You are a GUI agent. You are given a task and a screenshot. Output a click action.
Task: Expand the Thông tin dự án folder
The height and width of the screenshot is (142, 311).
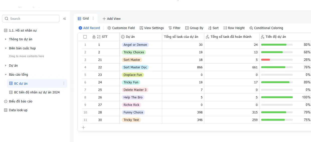pyautogui.click(x=6, y=39)
